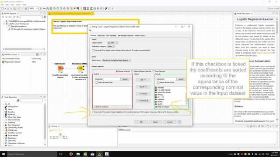Viewport: 280px width, 157px height.
Task: Expand the Example Workflows folder
Action: [7, 26]
